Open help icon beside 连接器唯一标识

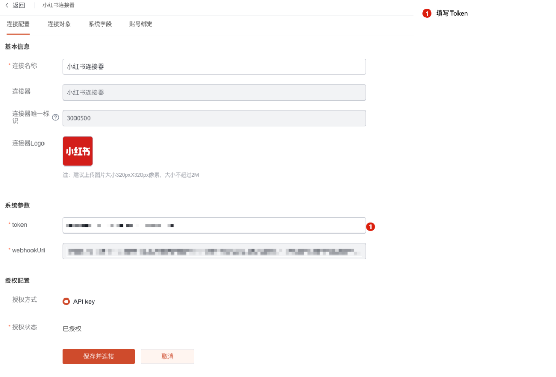pos(56,117)
